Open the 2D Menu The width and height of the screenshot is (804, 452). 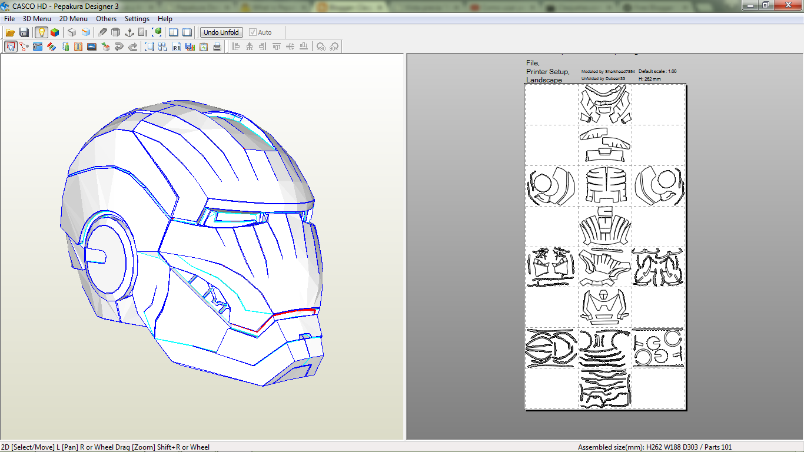[x=73, y=19]
